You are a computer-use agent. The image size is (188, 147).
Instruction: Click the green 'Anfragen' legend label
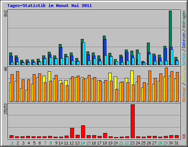[x=184, y=19]
